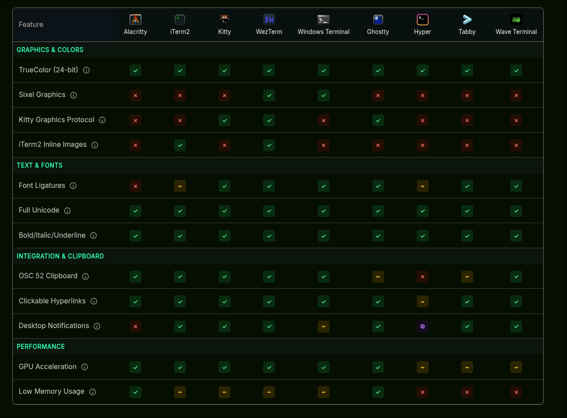Click iTerm2's green check for iTerm2 Inline Images
Image resolution: width=567 pixels, height=418 pixels.
point(180,145)
